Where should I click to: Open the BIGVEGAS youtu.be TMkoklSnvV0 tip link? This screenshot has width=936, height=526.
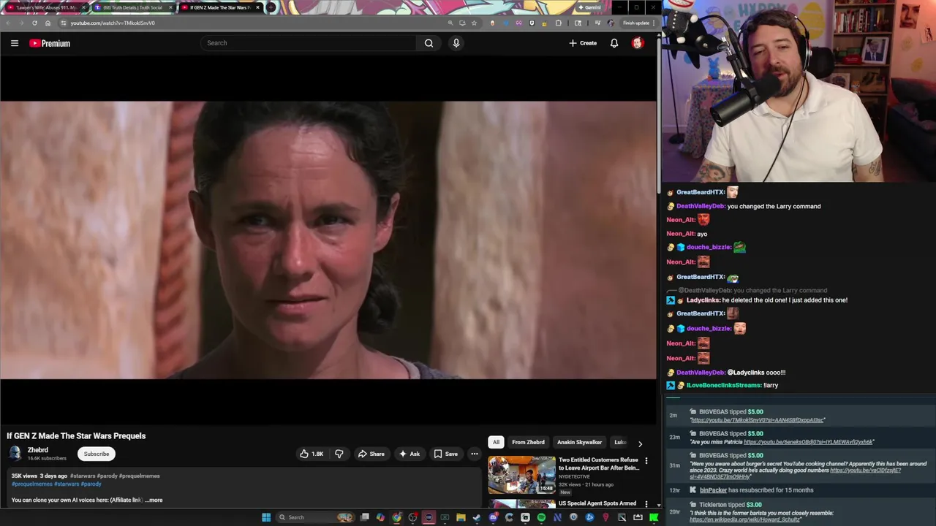pos(757,420)
